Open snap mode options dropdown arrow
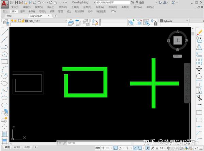 pos(111,148)
